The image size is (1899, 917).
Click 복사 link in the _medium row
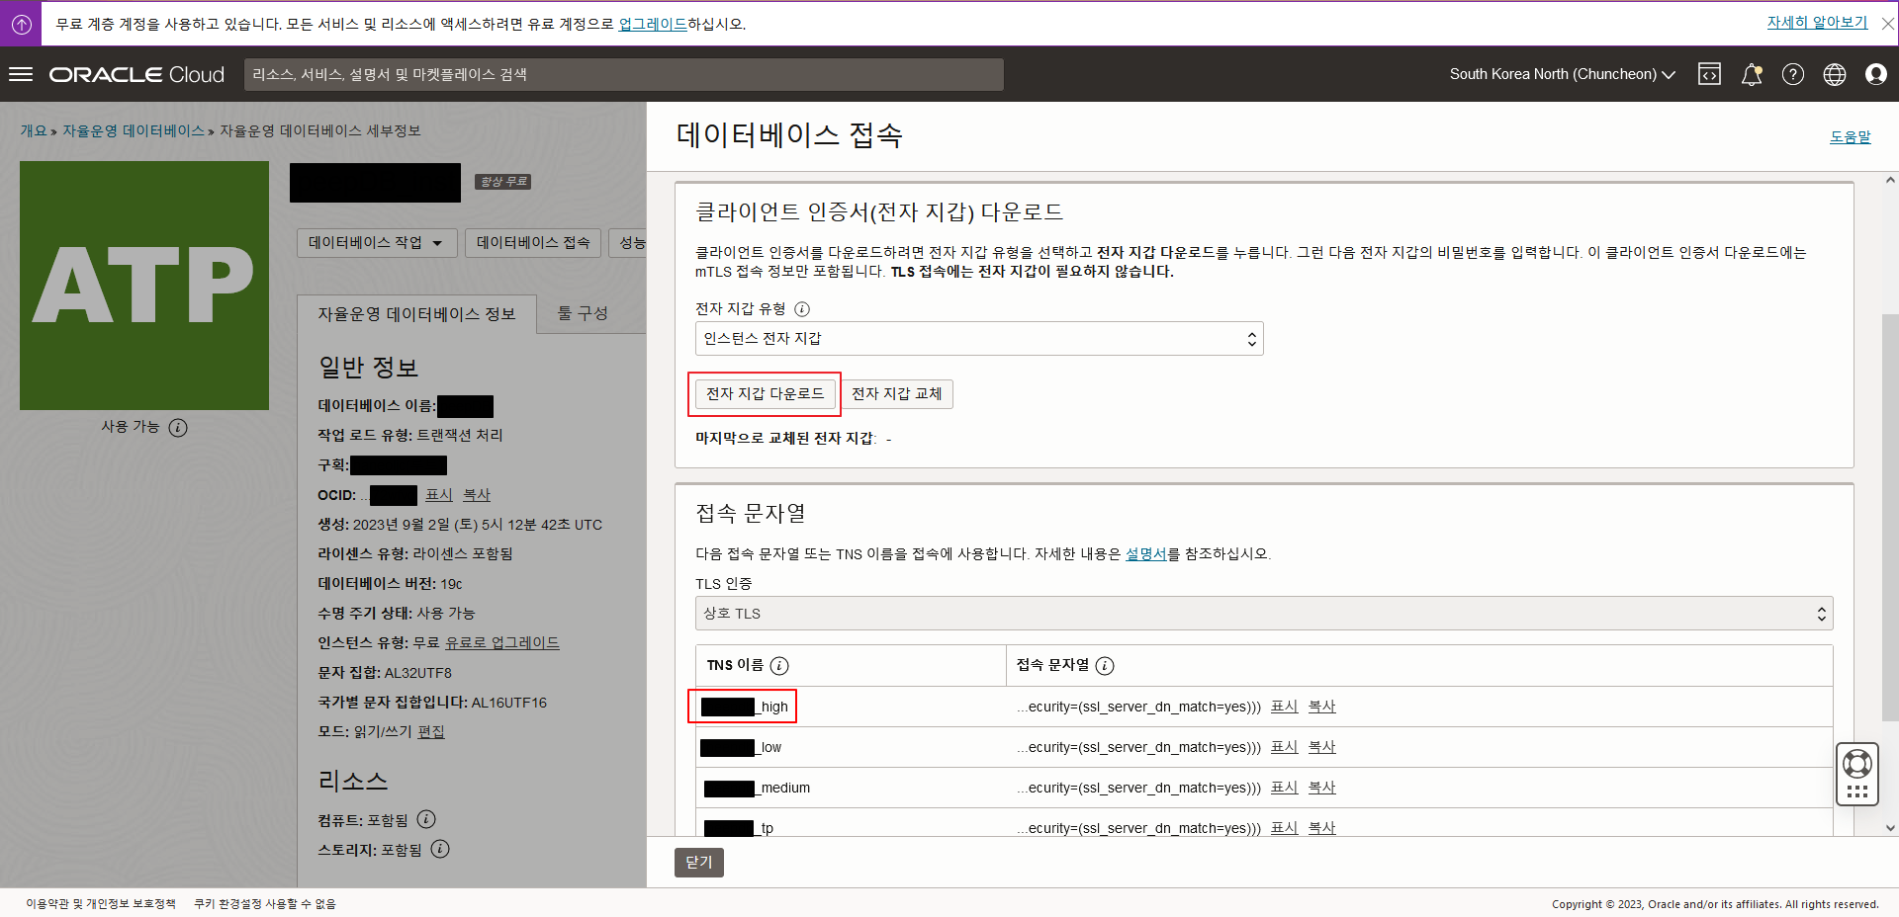1322,788
